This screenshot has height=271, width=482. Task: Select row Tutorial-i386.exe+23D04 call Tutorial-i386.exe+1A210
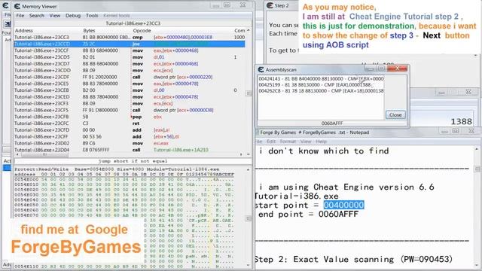(x=130, y=150)
